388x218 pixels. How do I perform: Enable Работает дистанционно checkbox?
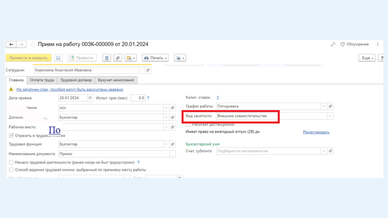click(x=189, y=125)
